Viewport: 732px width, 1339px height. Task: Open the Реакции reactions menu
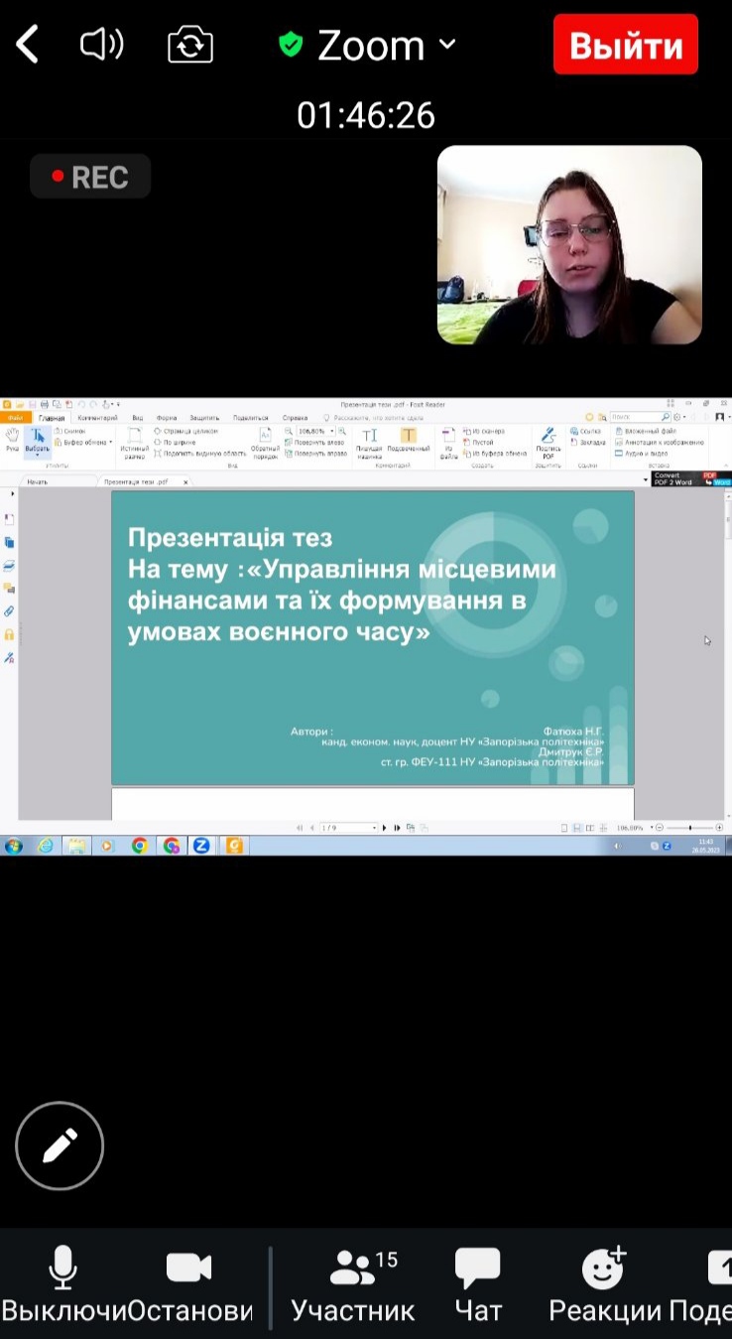(x=603, y=1284)
